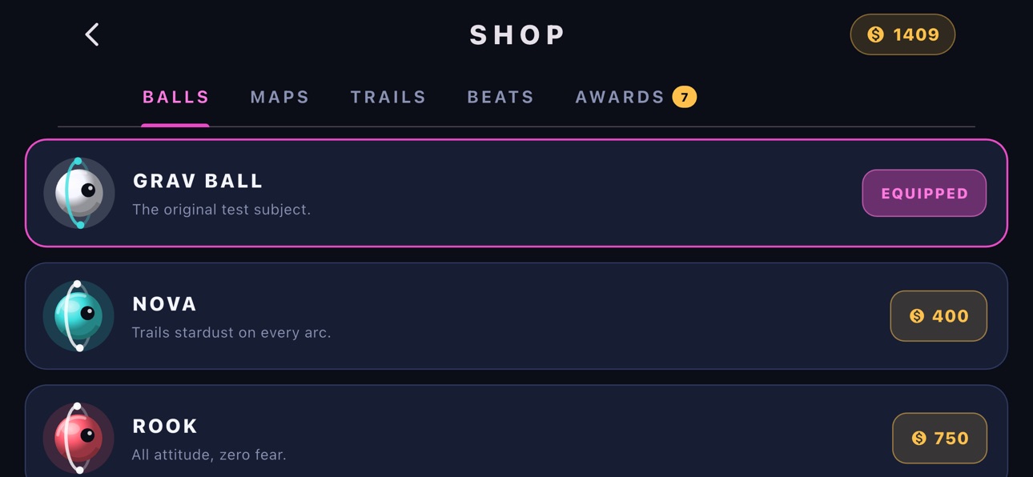The height and width of the screenshot is (477, 1033).
Task: Open the Beats tab
Action: click(500, 97)
